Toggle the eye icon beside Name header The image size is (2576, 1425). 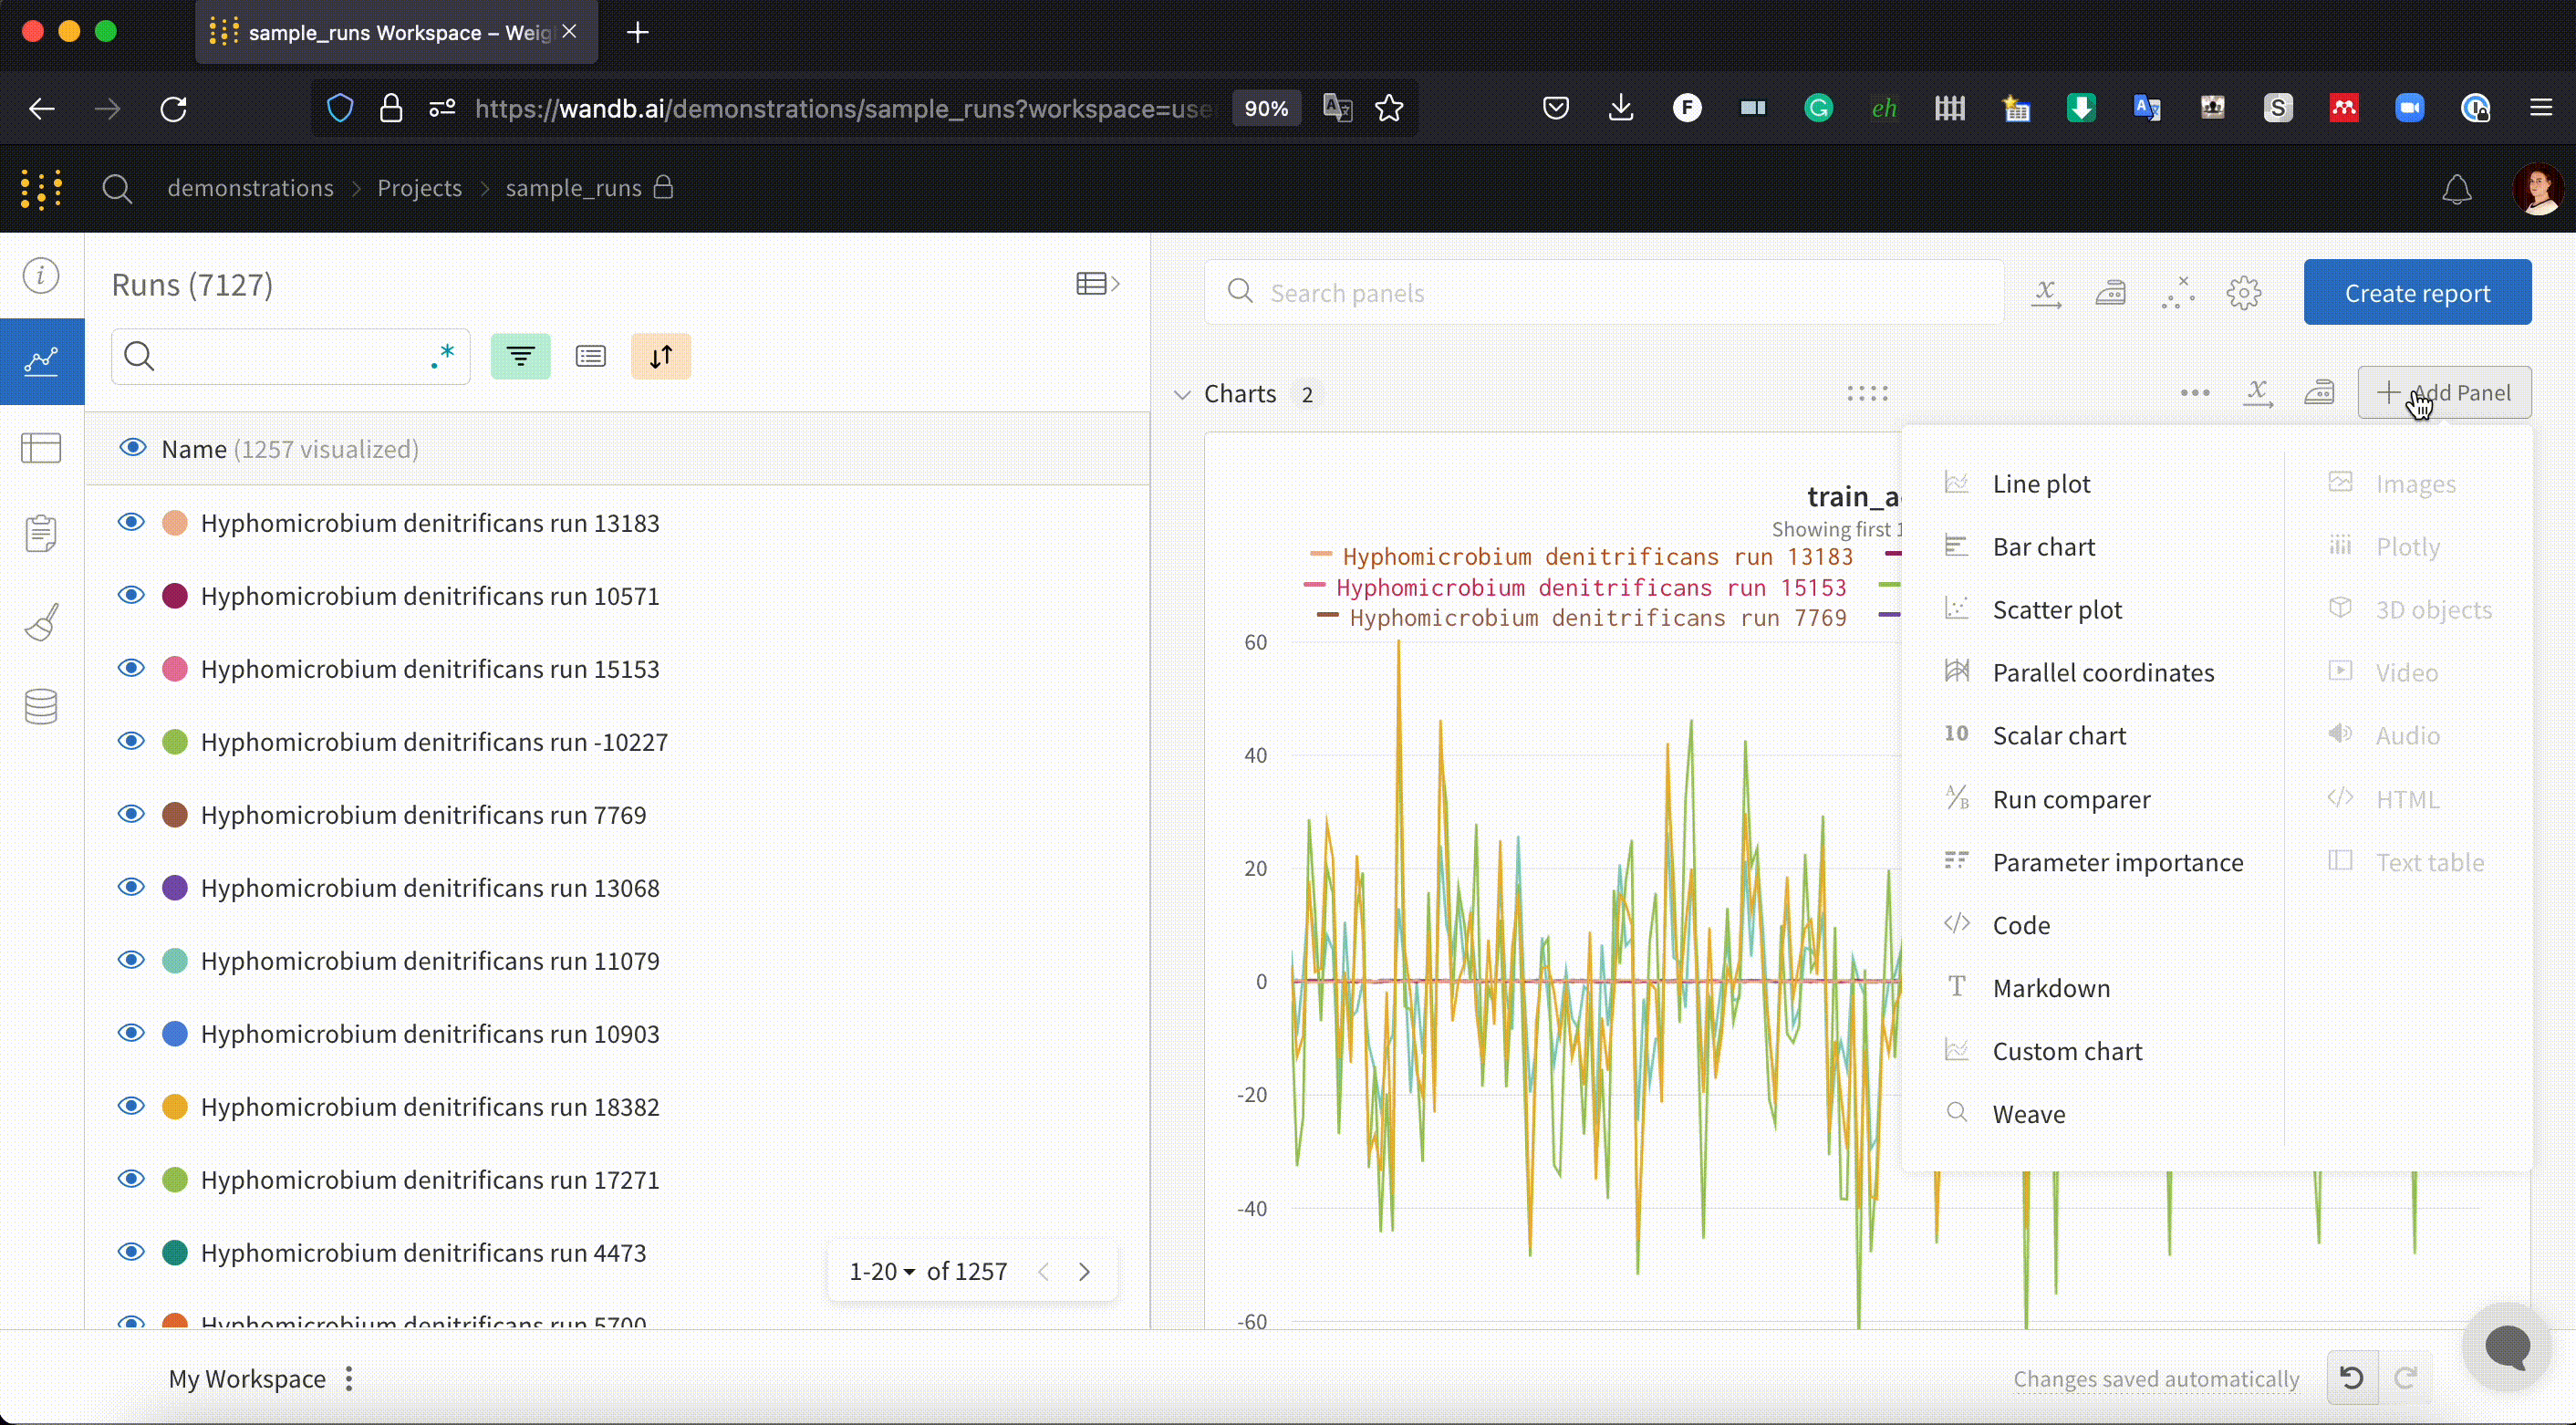tap(133, 448)
